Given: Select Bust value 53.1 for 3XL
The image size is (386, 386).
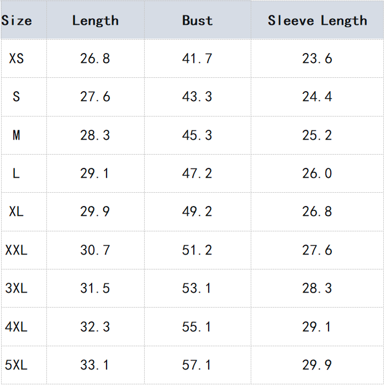Looking at the screenshot, I should pyautogui.click(x=197, y=288).
